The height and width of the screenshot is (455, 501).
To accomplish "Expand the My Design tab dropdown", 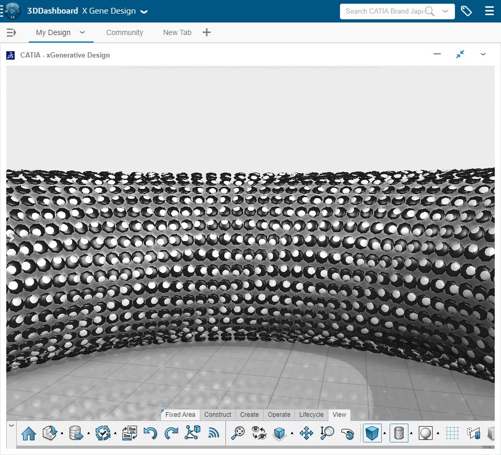I will (82, 32).
